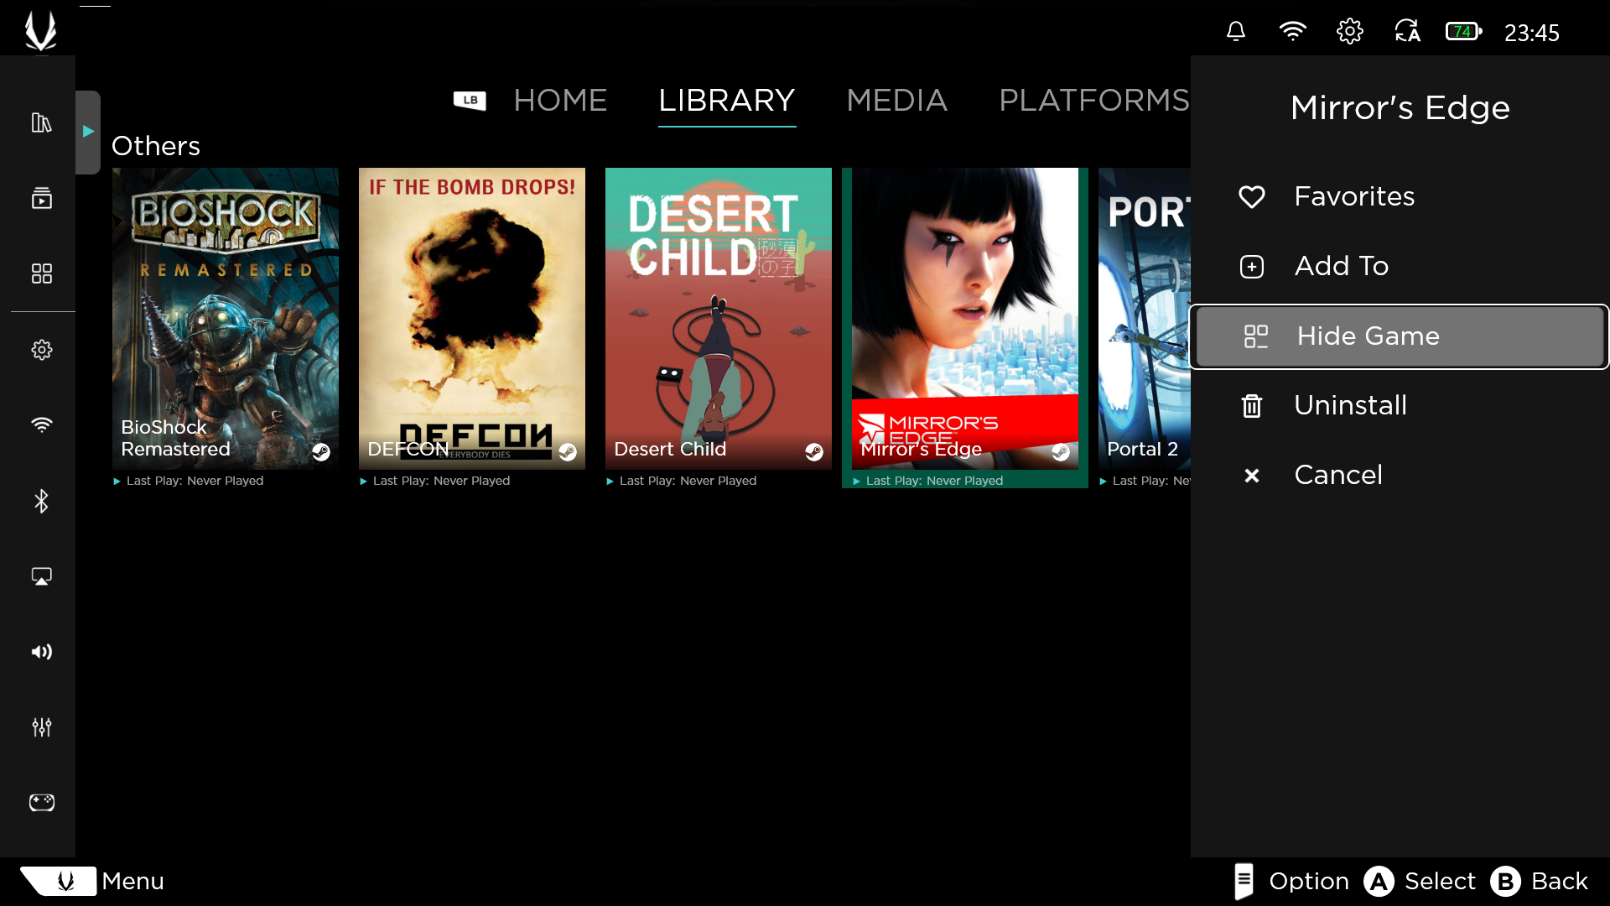The height and width of the screenshot is (906, 1610).
Task: Open the volume speaker icon in sidebar
Action: click(x=41, y=652)
